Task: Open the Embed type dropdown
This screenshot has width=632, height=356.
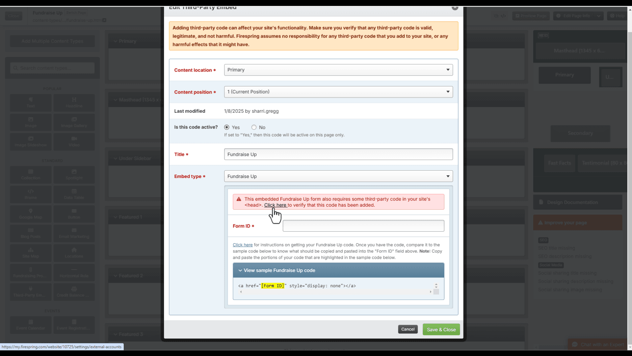Action: [338, 176]
